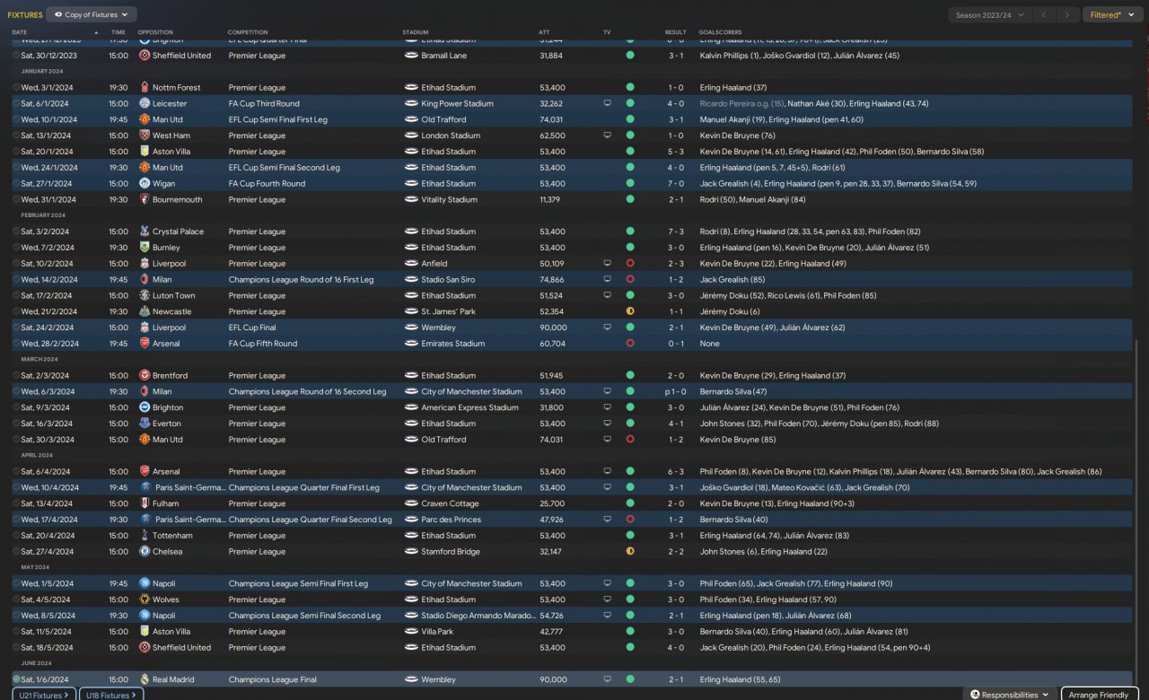
Task: Click the TV icon on the West Ham row
Action: pyautogui.click(x=607, y=136)
